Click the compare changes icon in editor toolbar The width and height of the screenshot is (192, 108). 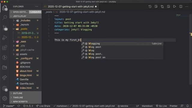pyautogui.click(x=162, y=7)
